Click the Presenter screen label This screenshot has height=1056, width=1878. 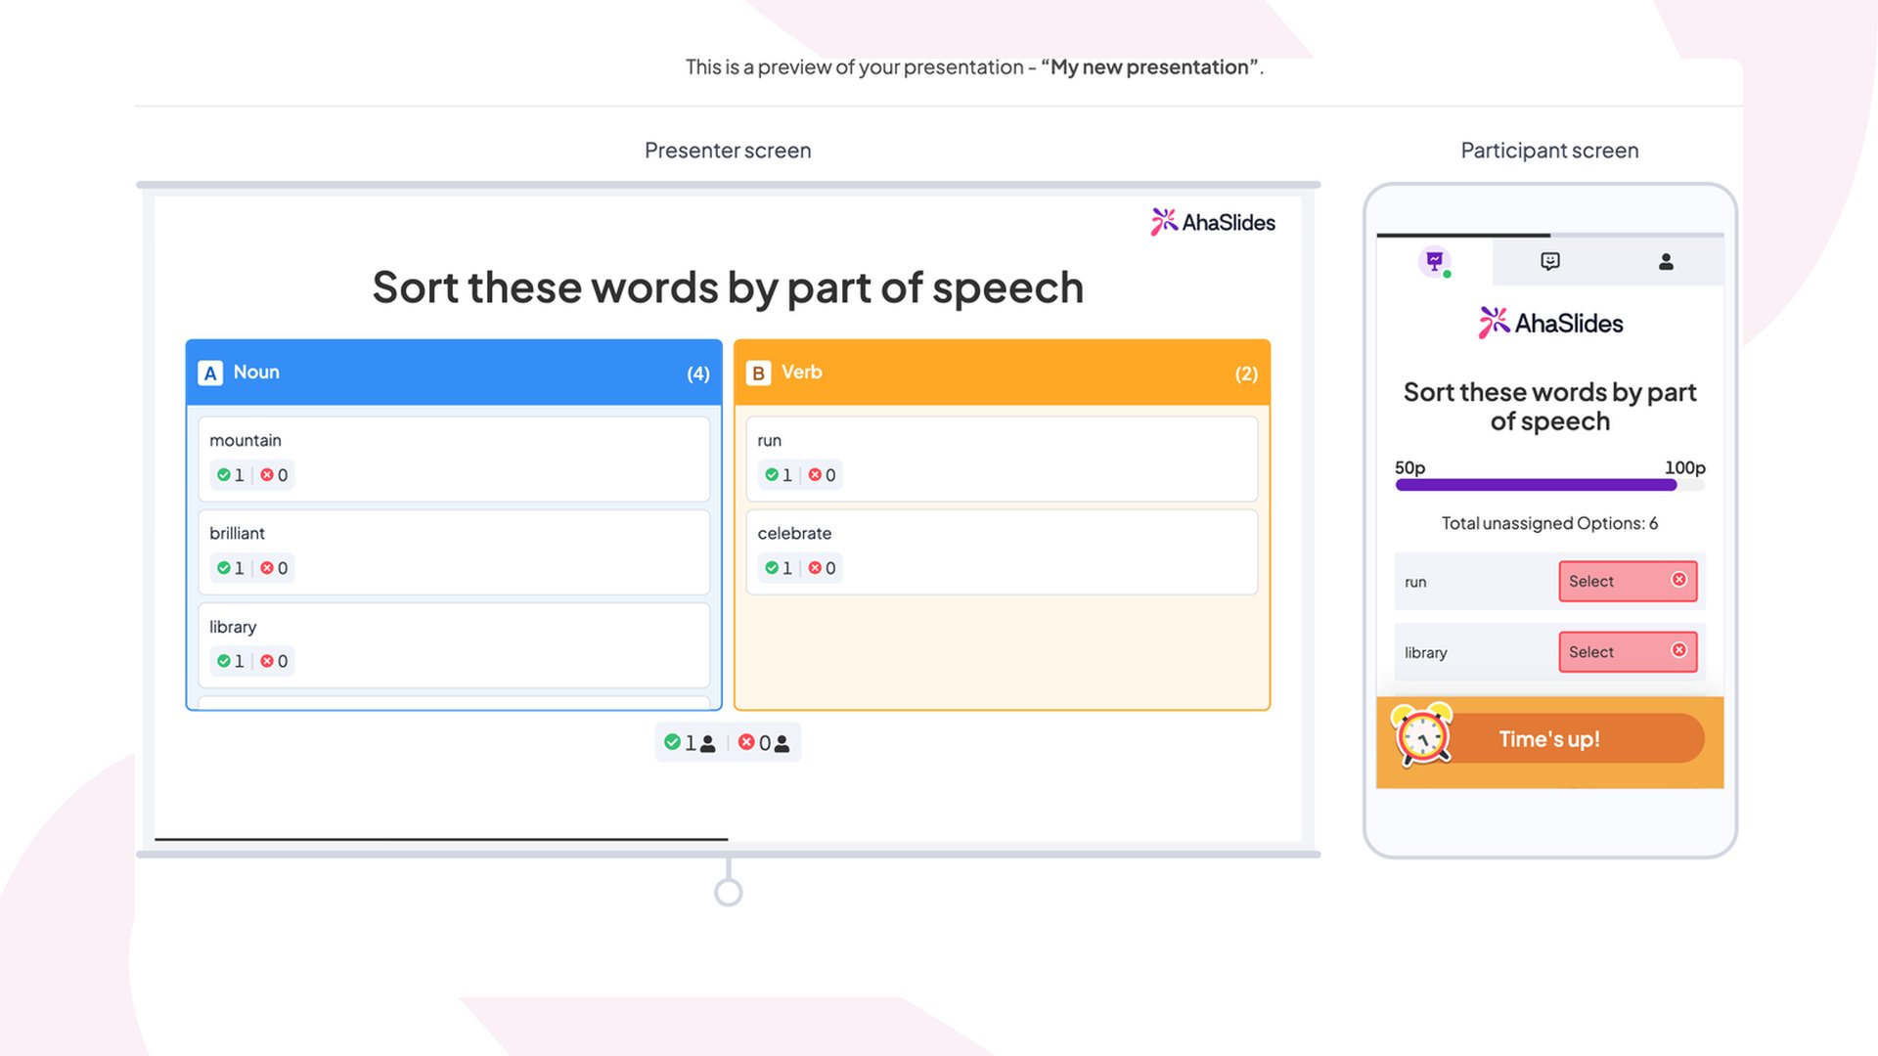(728, 151)
